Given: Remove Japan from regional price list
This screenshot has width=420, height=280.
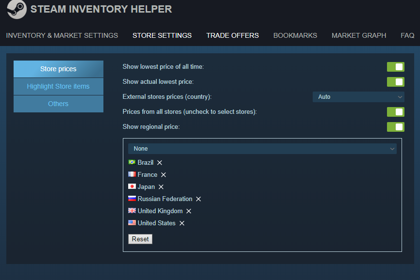Looking at the screenshot, I should [161, 187].
